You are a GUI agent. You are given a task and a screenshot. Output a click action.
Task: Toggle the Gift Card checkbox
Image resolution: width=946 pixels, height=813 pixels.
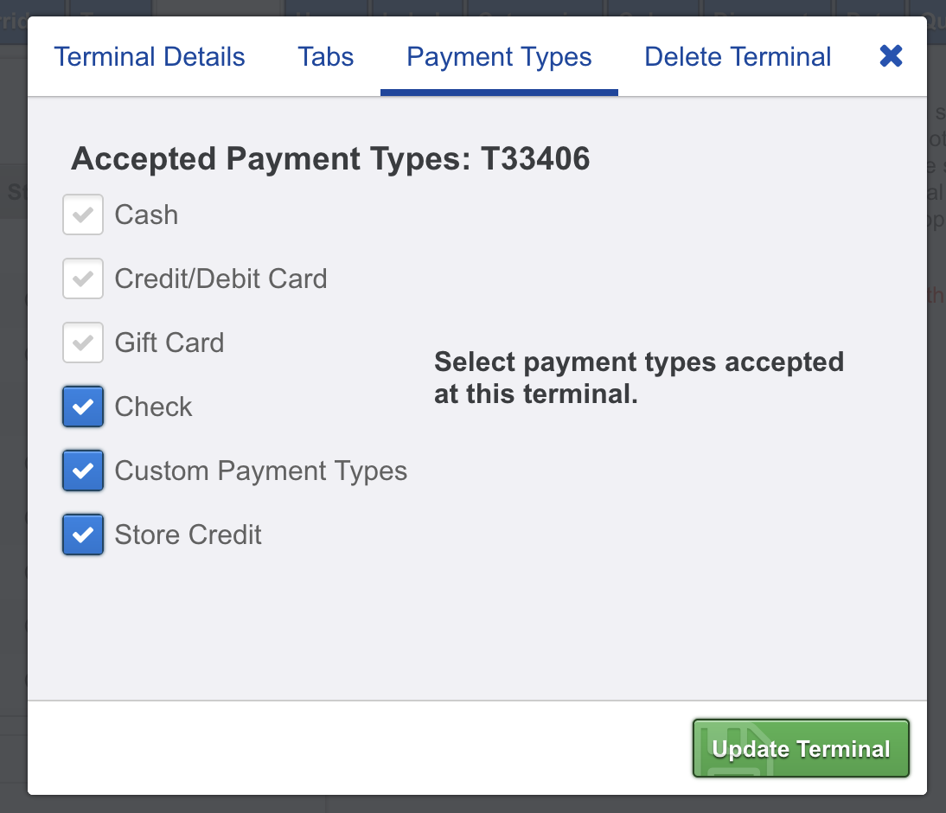click(x=83, y=342)
